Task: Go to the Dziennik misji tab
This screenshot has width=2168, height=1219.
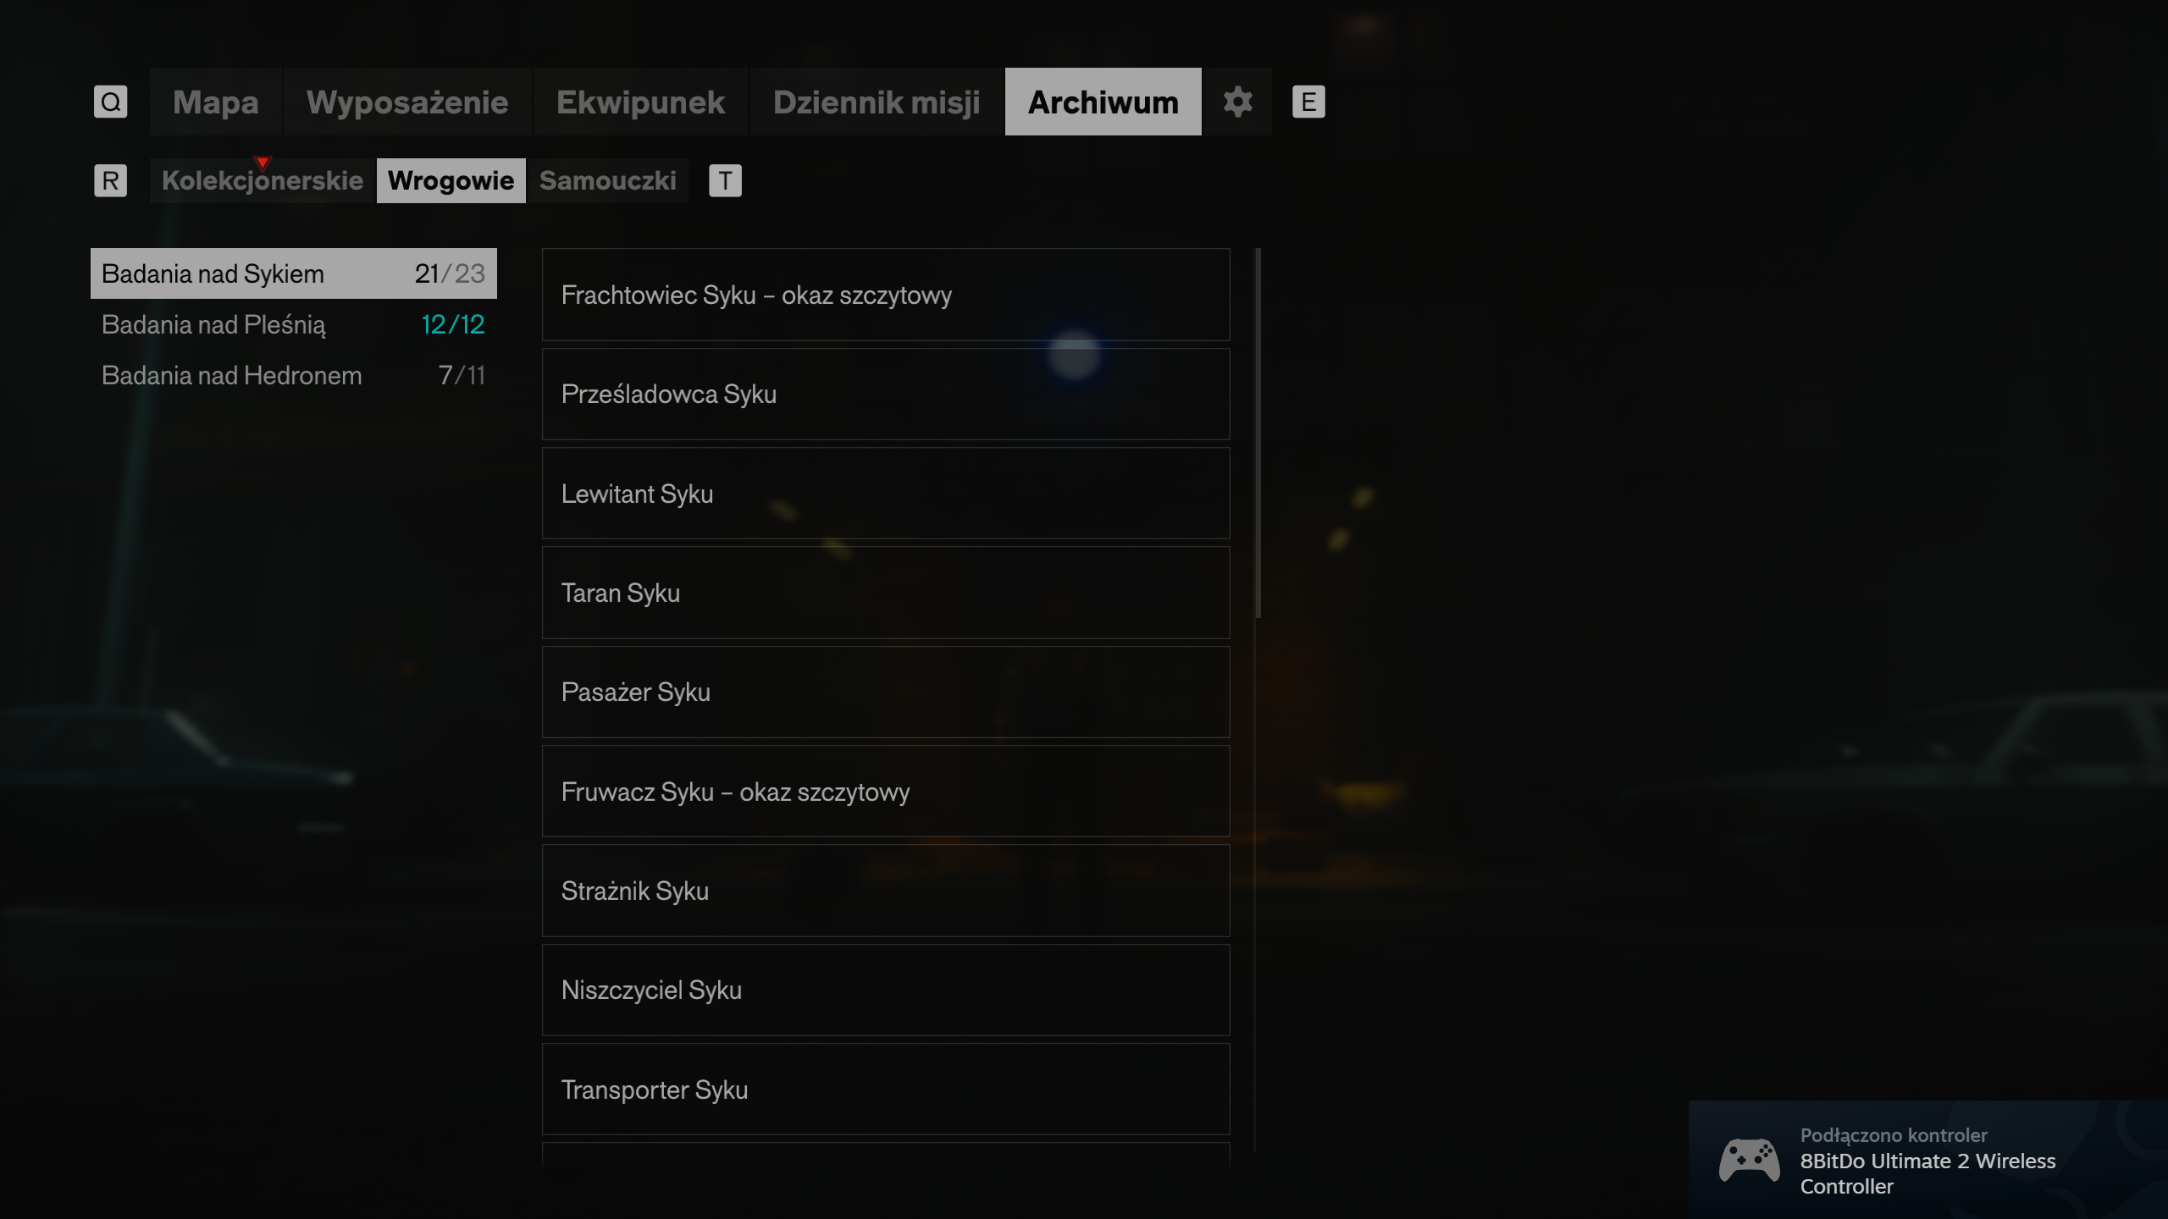Action: (877, 102)
